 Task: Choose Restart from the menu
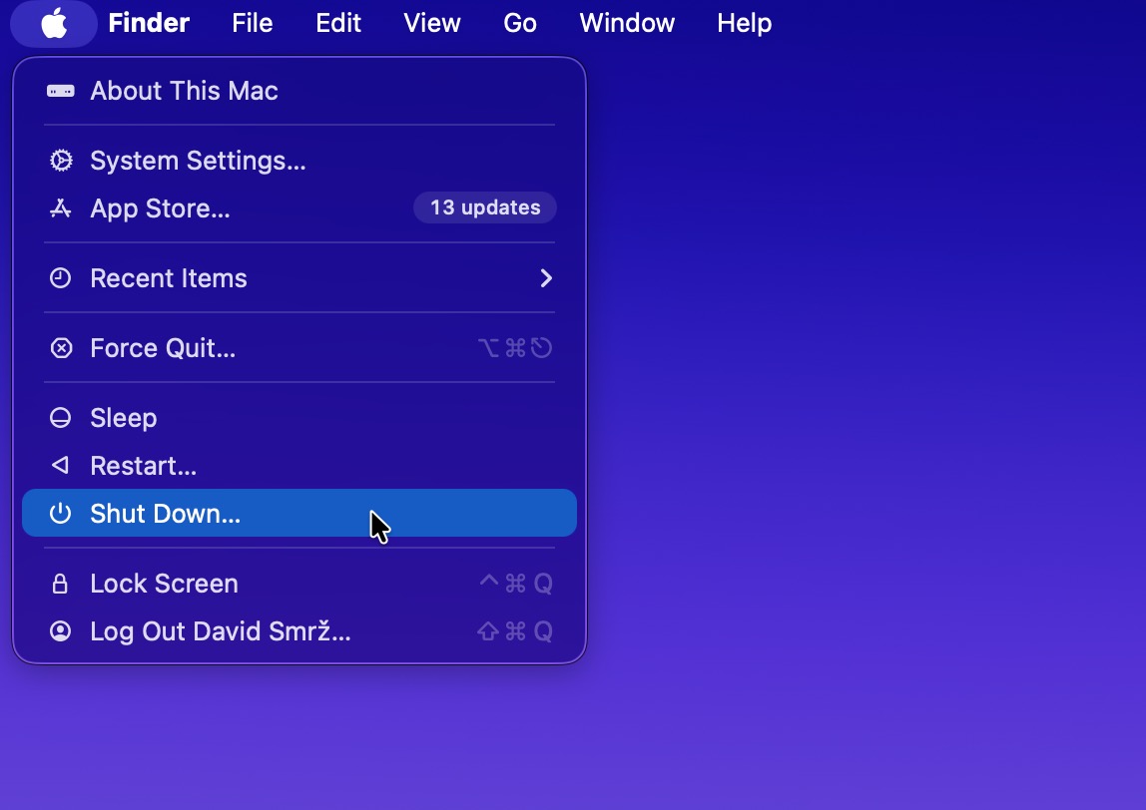pos(141,466)
